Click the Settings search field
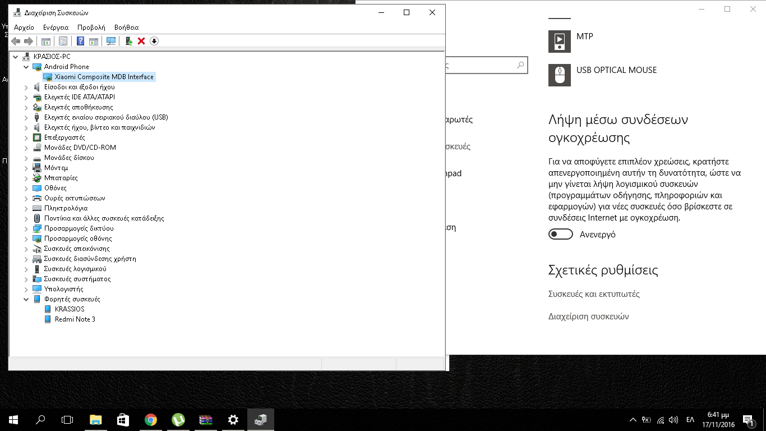 tap(482, 66)
